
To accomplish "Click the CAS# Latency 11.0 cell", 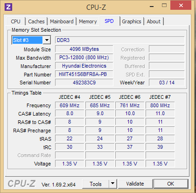I will [x=160, y=114].
